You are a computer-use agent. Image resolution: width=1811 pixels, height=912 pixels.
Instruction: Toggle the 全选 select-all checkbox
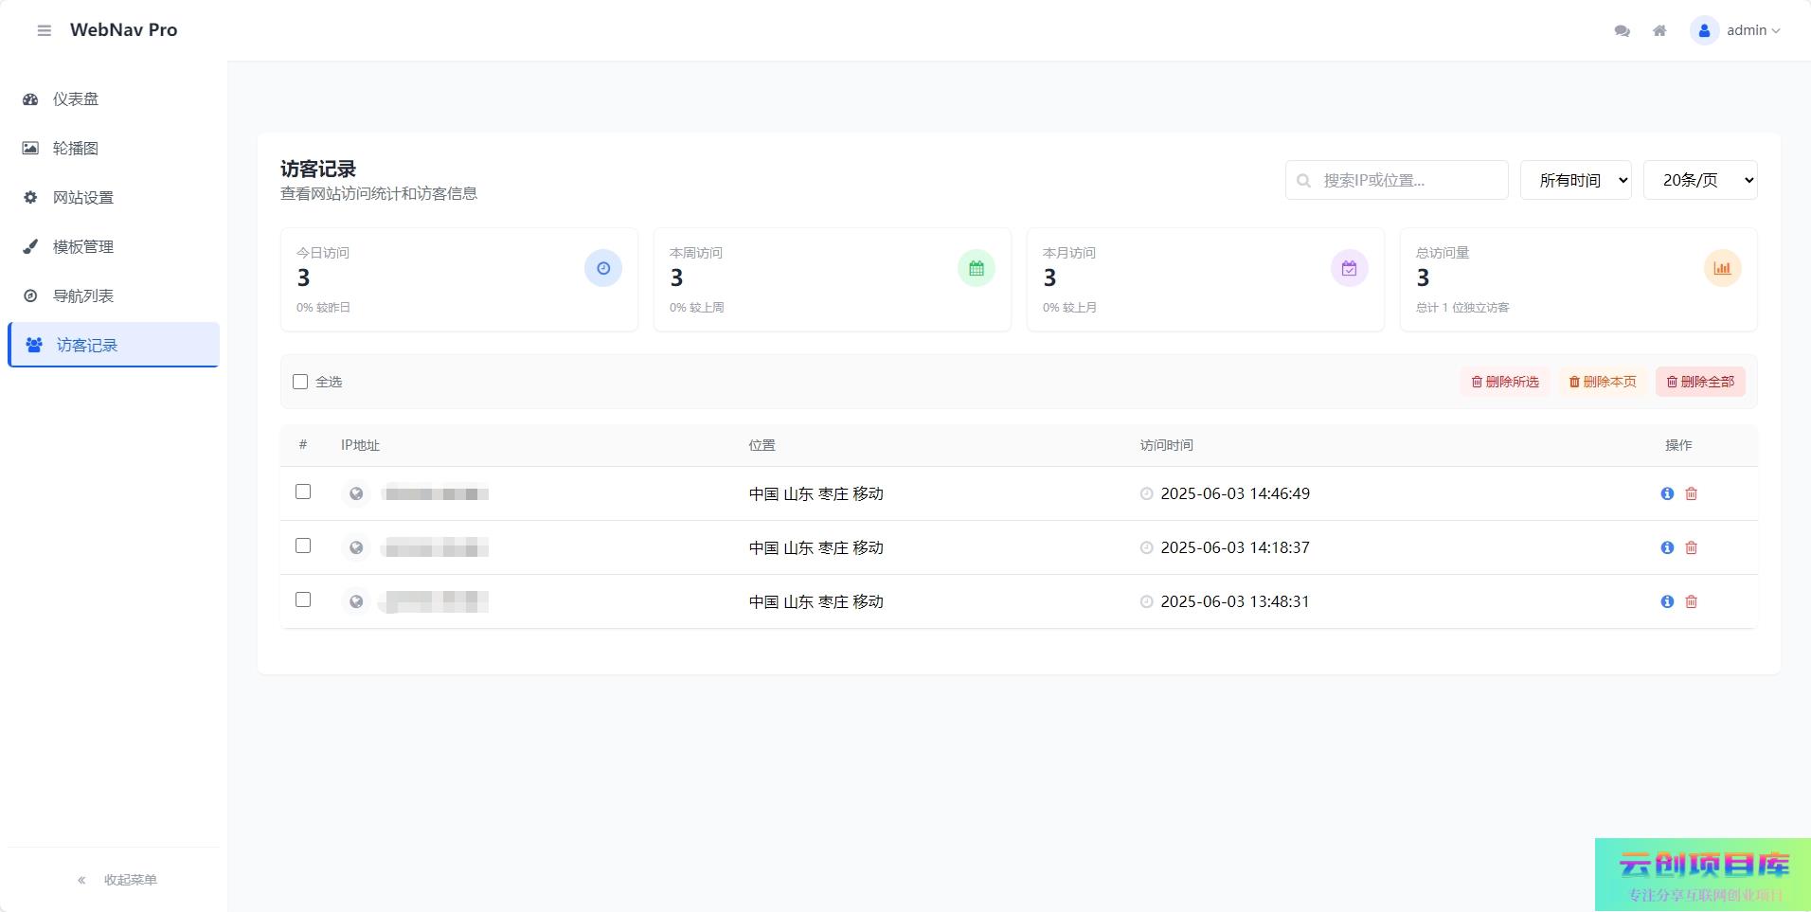(x=300, y=382)
